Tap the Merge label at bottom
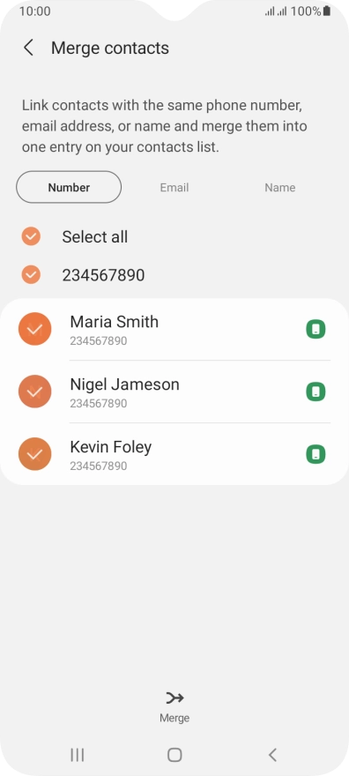Image resolution: width=349 pixels, height=776 pixels. coord(174,718)
